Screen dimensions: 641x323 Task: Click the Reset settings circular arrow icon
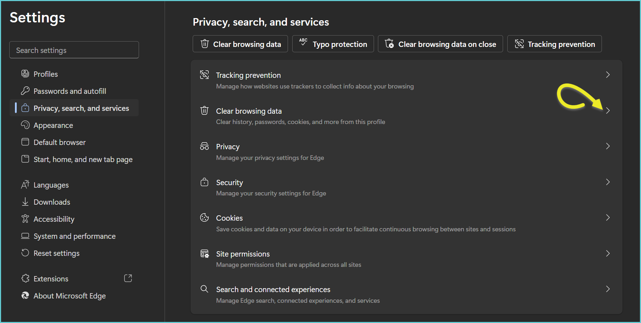coord(25,253)
